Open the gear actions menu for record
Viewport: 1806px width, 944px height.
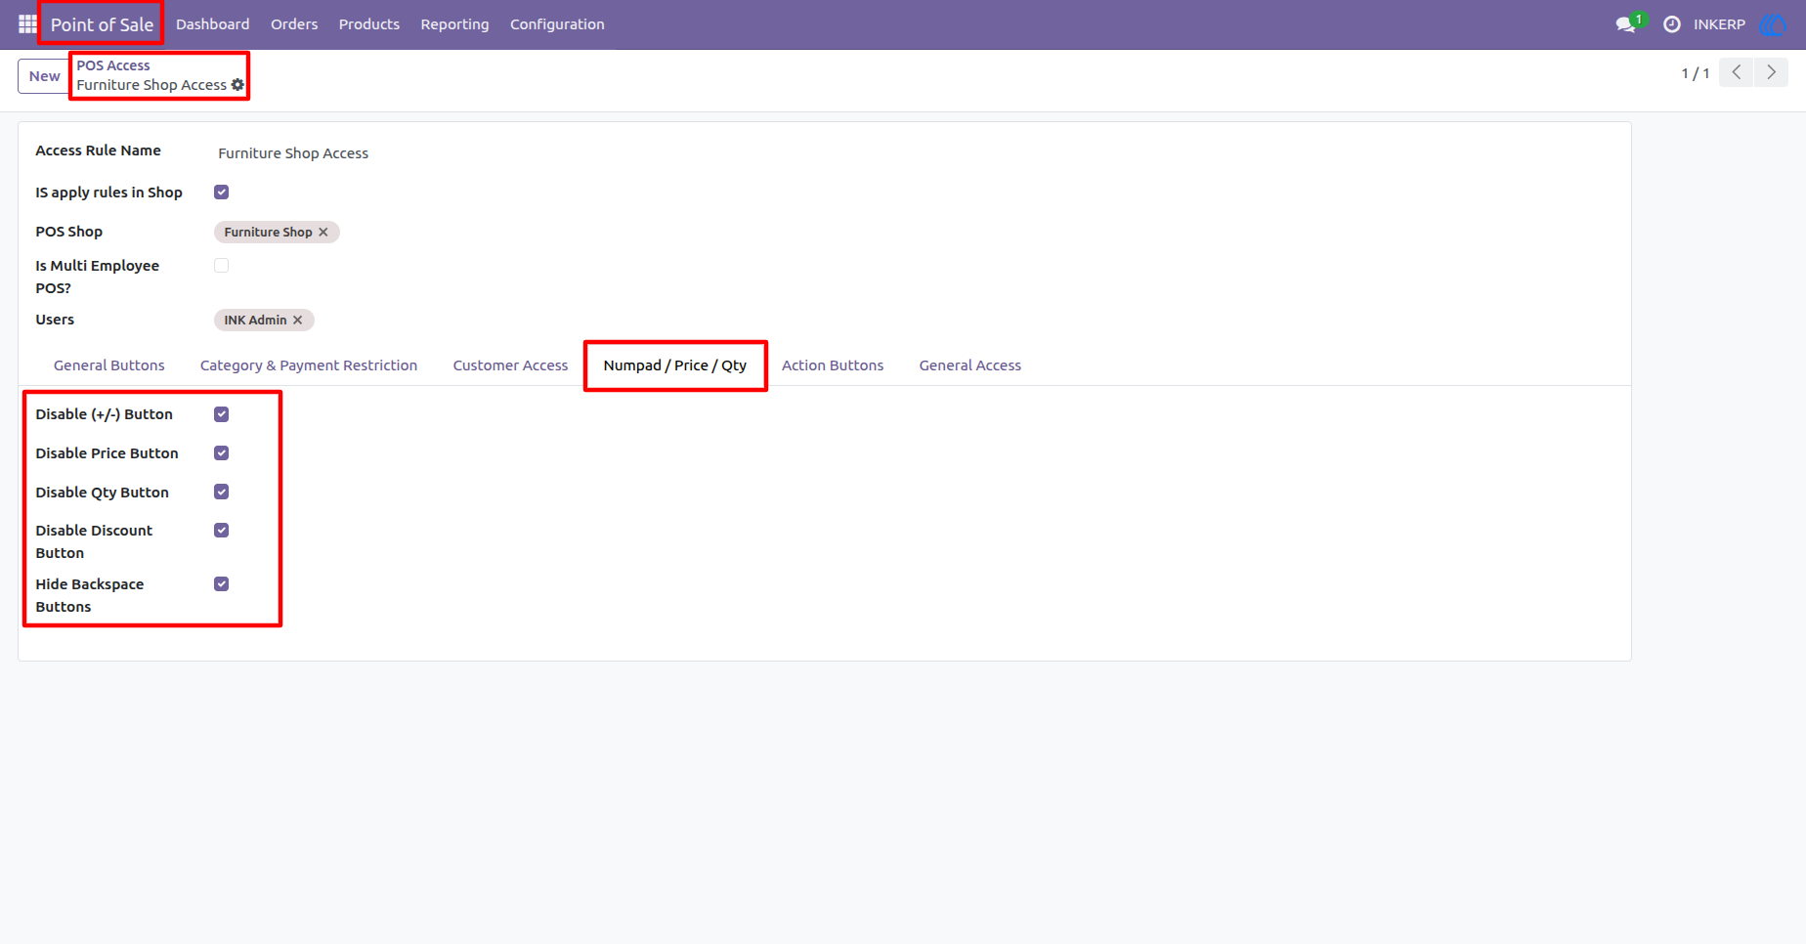[237, 85]
